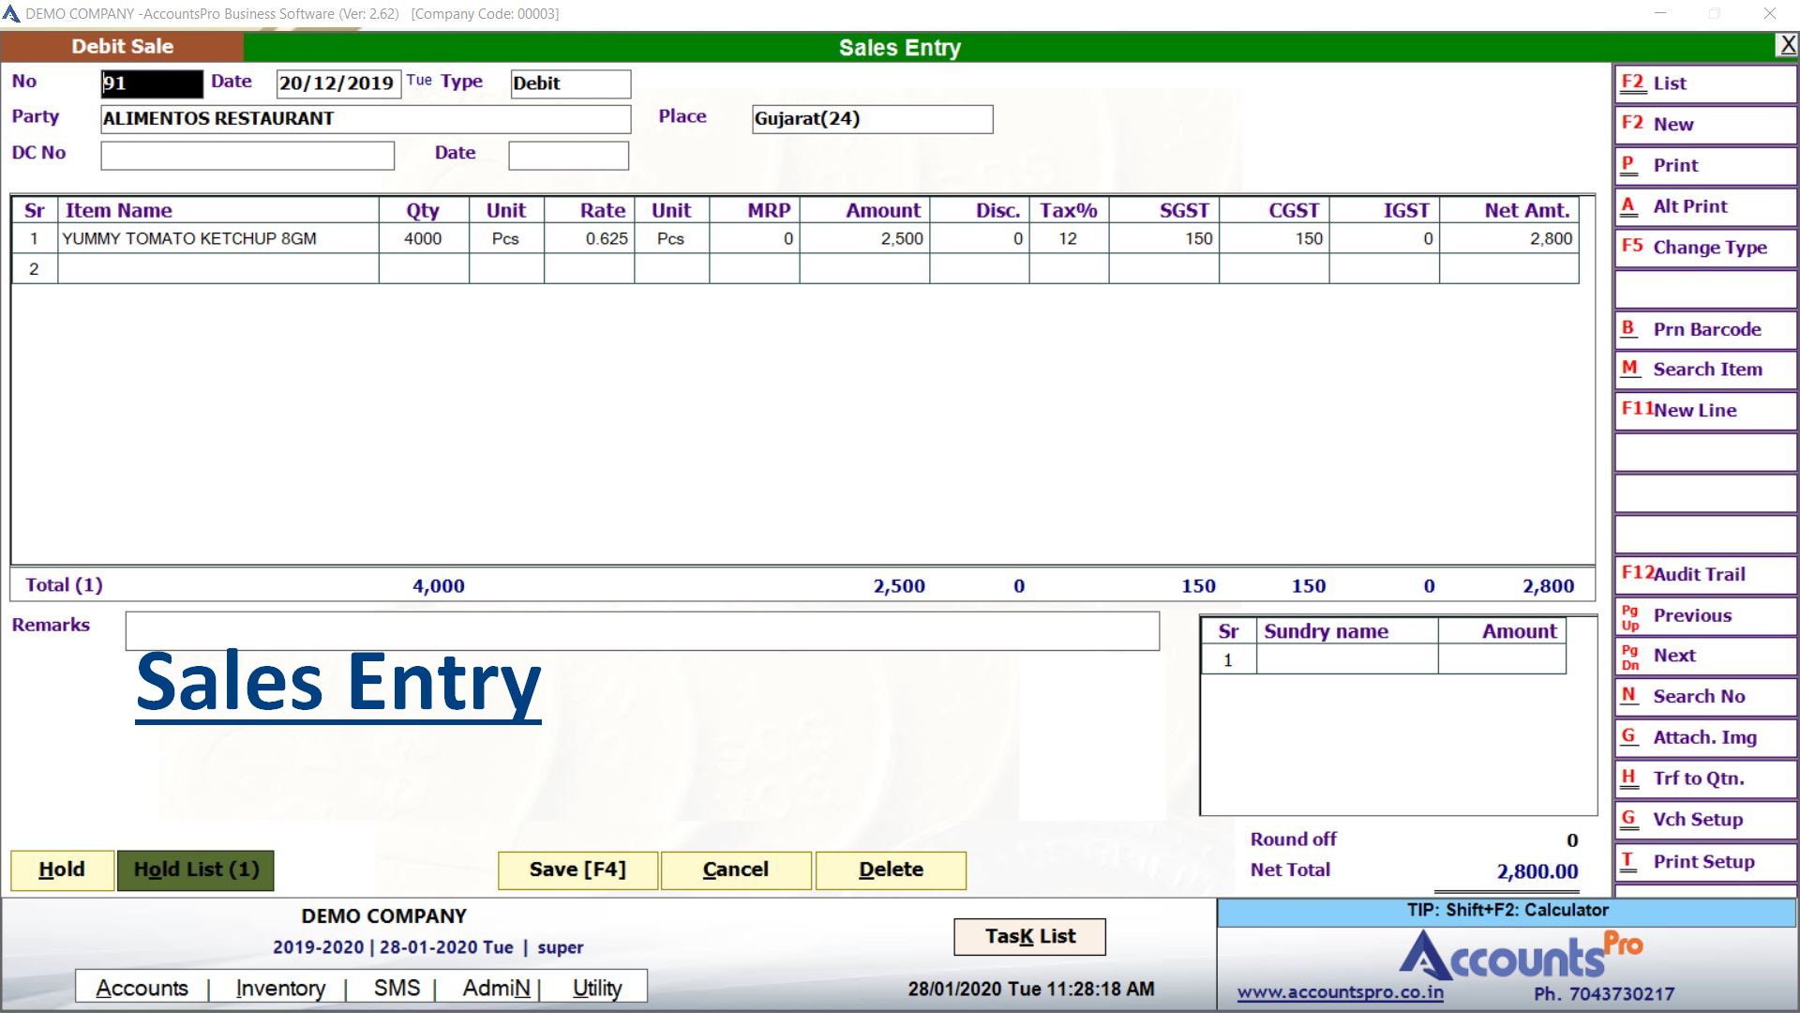Add a line with F11 New Line
1800x1013 pixels.
1704,410
